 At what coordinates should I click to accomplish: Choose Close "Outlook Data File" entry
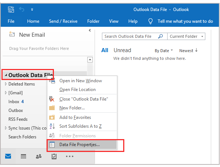[x=84, y=99]
